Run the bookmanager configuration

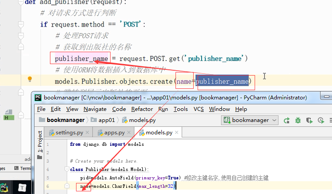[x=287, y=120]
